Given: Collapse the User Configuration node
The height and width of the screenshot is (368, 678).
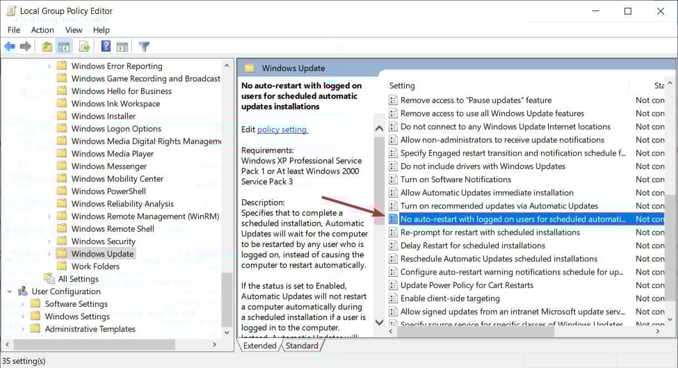Looking at the screenshot, I should coord(9,291).
